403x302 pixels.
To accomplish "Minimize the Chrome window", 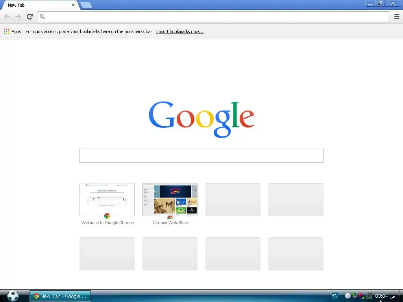I will pos(370,3).
